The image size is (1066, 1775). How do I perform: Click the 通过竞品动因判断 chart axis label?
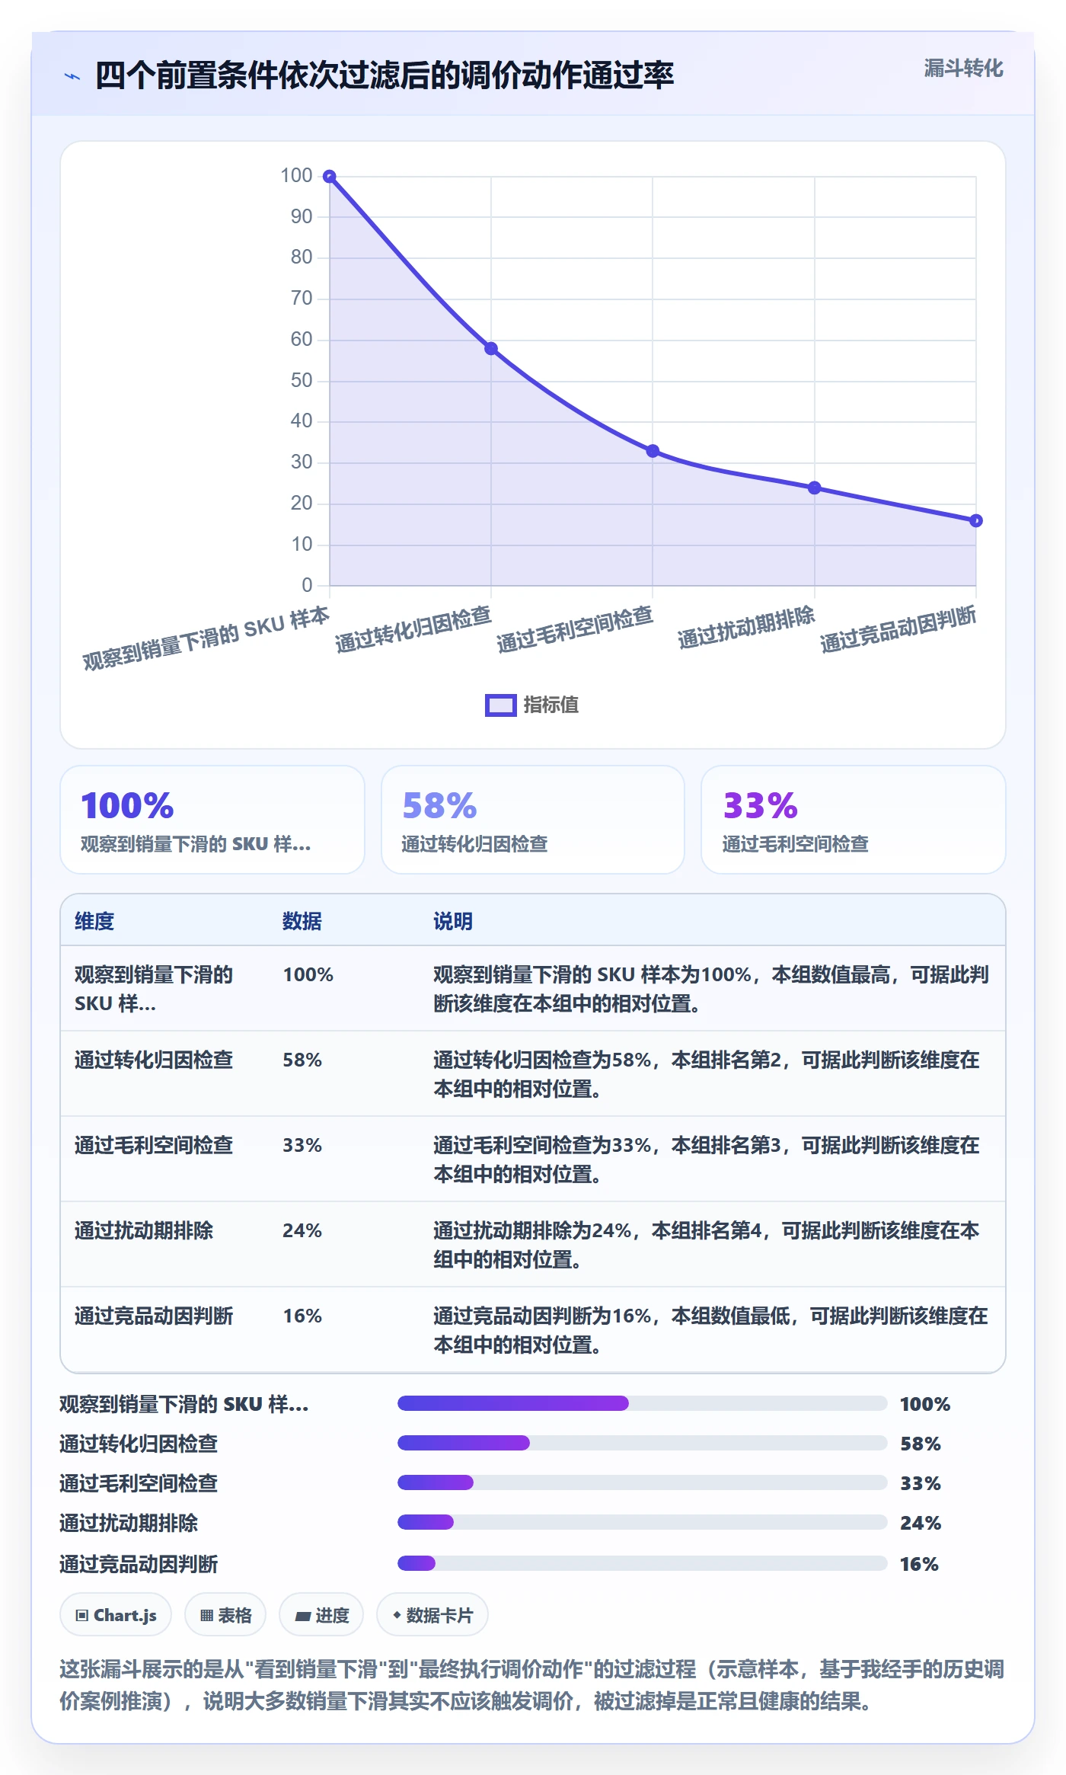898,630
